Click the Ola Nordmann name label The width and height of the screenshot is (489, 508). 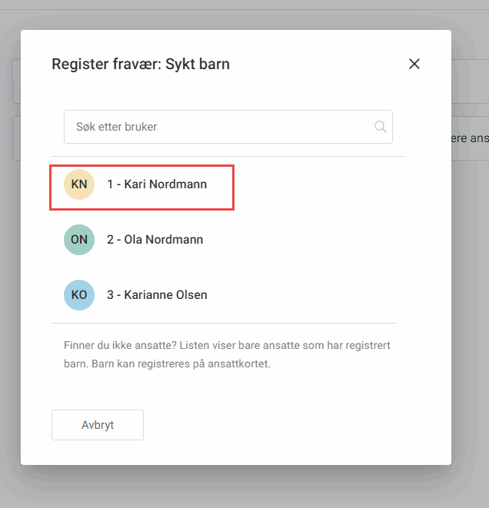click(163, 240)
